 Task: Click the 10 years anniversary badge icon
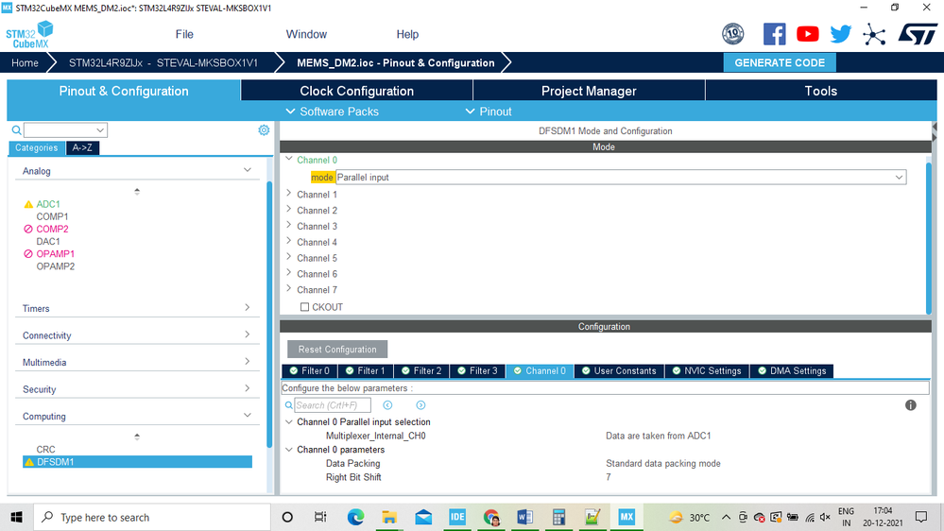(732, 34)
